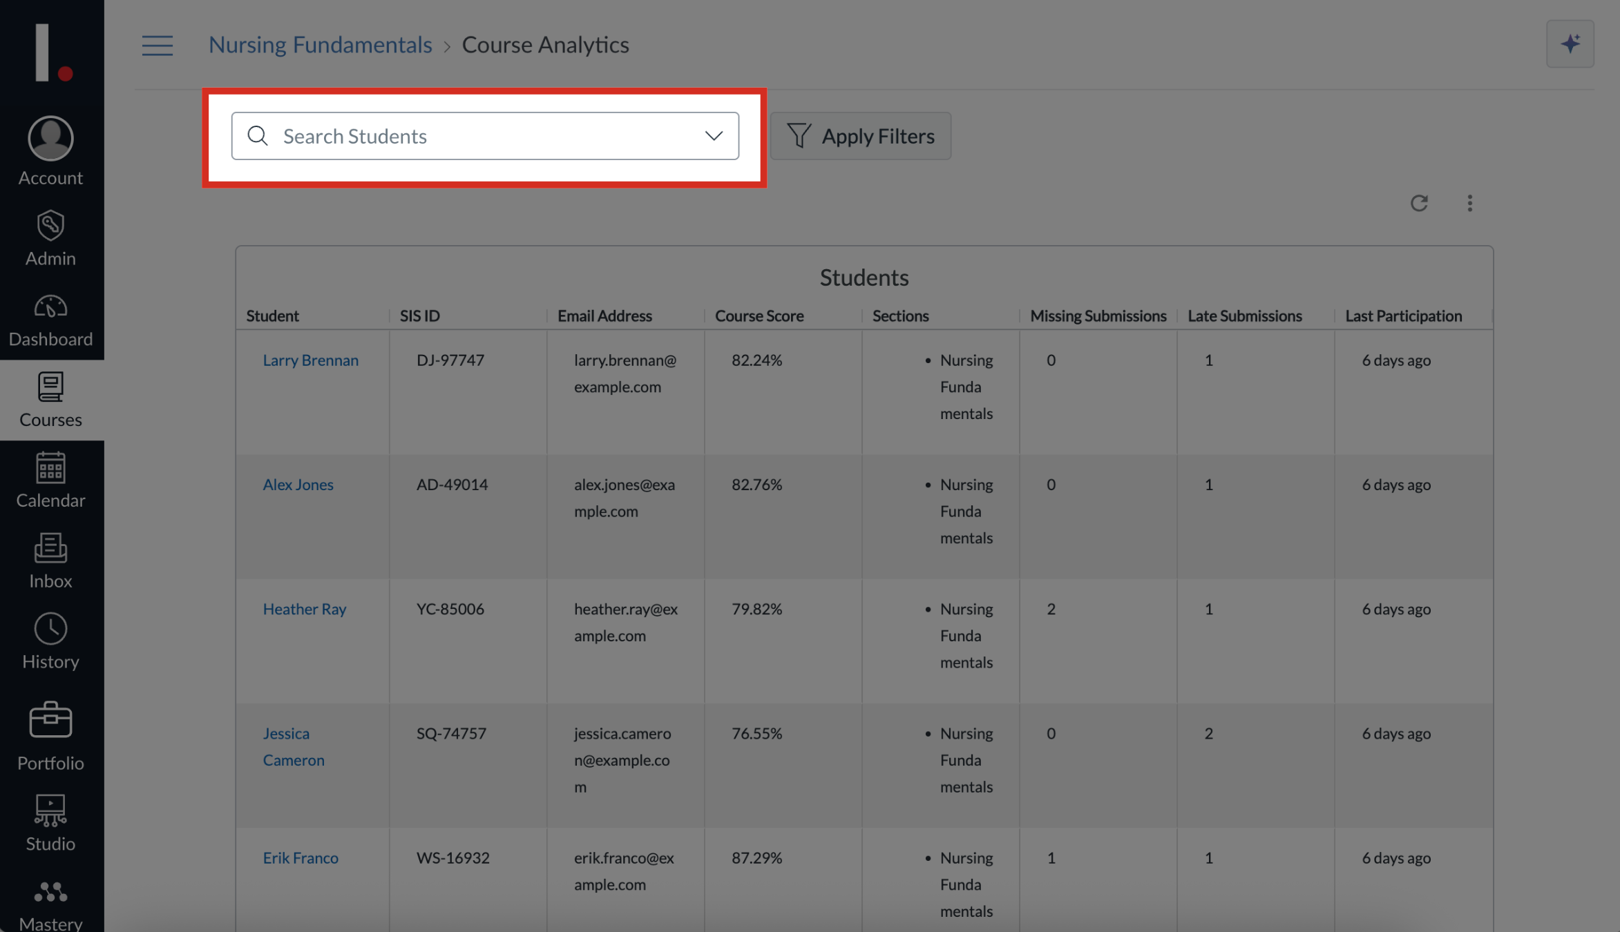Click Jessica Cameron's late submissions value 2
Viewport: 1620px width, 932px height.
[1208, 733]
